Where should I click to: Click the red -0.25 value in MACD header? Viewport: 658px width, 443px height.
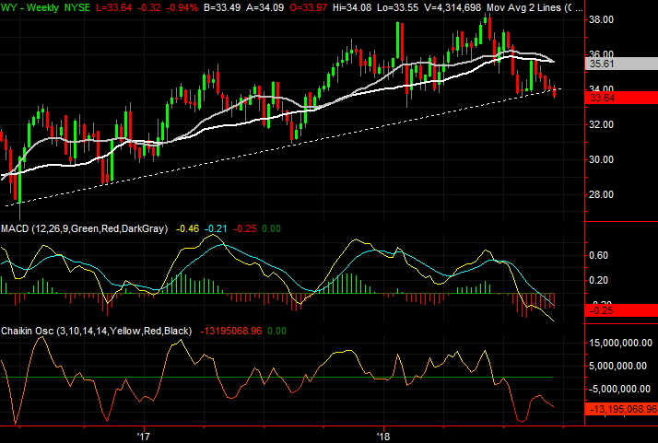(244, 228)
